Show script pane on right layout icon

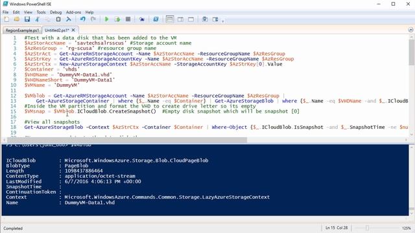180,19
